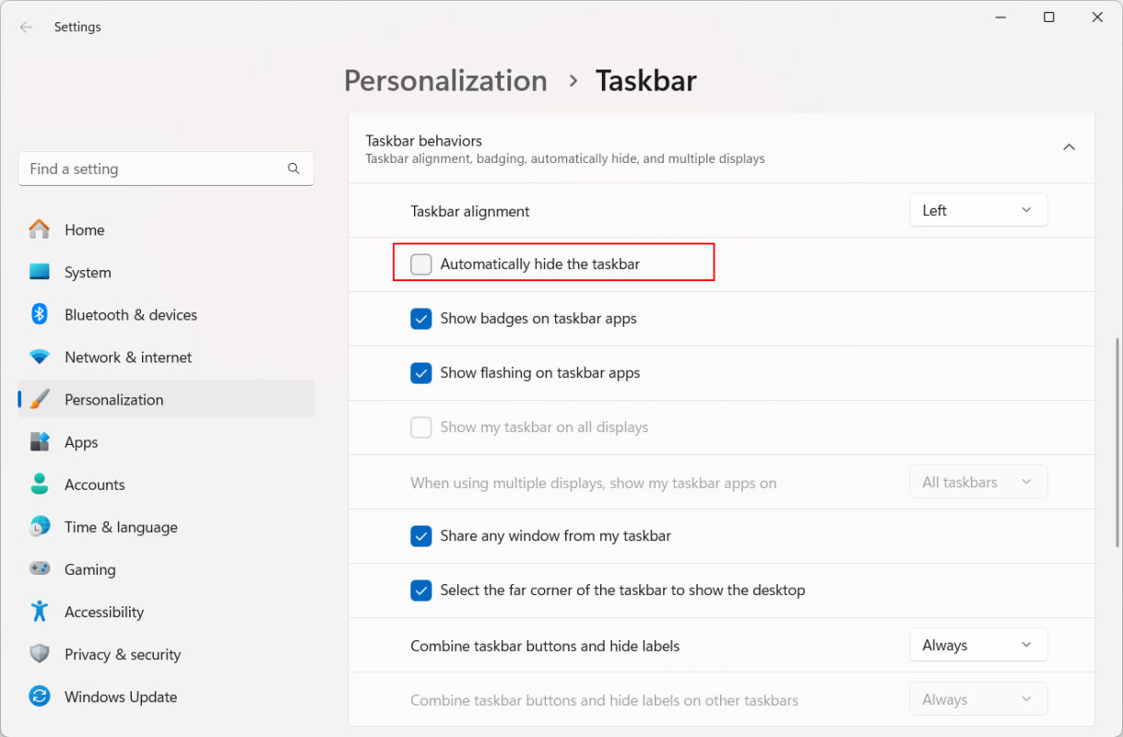
Task: Open Accounts using the person icon
Action: click(39, 484)
